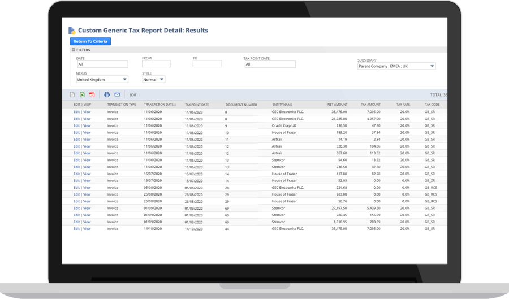Print the report using printer icon
509x299 pixels.
pos(107,95)
